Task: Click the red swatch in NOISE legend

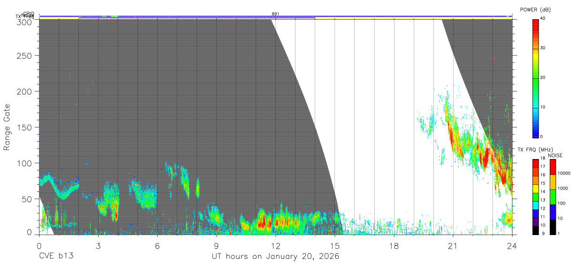Action: pyautogui.click(x=553, y=167)
